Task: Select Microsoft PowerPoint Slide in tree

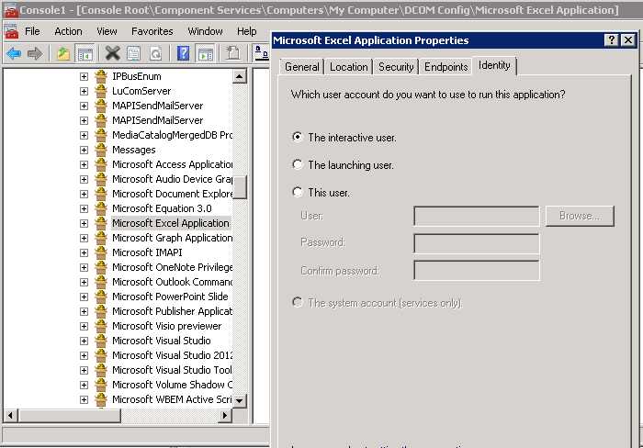Action: [170, 297]
